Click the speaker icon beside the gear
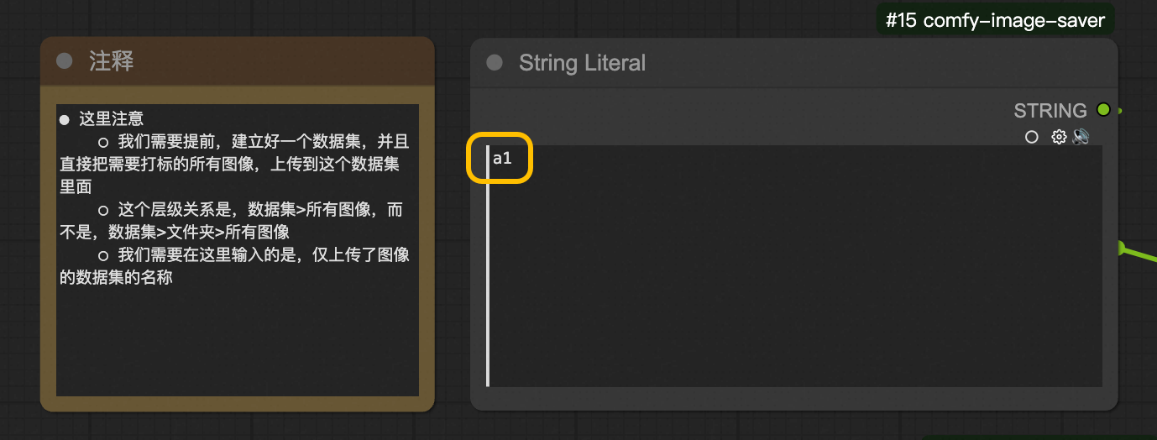Image resolution: width=1157 pixels, height=440 pixels. (x=1081, y=137)
